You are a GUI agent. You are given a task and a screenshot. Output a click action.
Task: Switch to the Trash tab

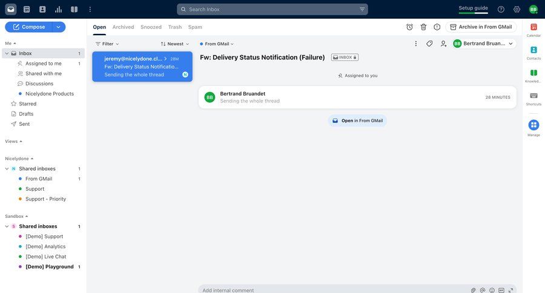tap(175, 27)
